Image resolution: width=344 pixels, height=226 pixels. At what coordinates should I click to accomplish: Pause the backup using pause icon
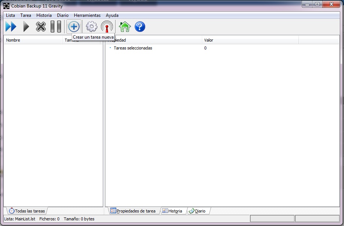pos(56,27)
